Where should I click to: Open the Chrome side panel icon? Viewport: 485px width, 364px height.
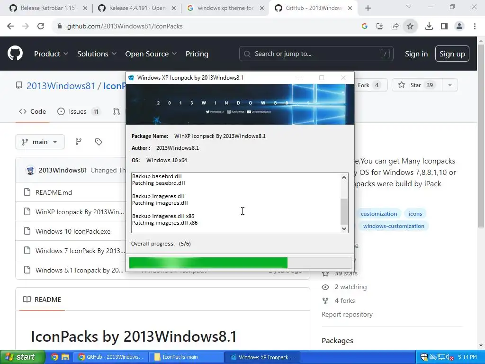point(444,27)
